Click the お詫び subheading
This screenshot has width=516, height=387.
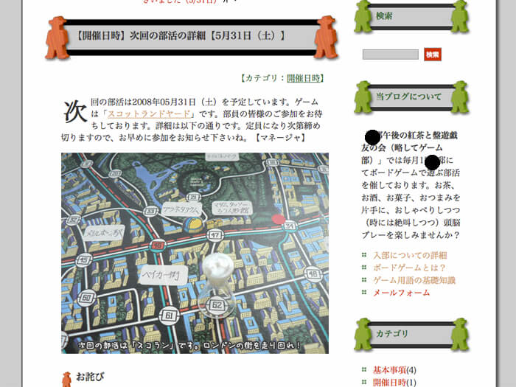click(90, 377)
